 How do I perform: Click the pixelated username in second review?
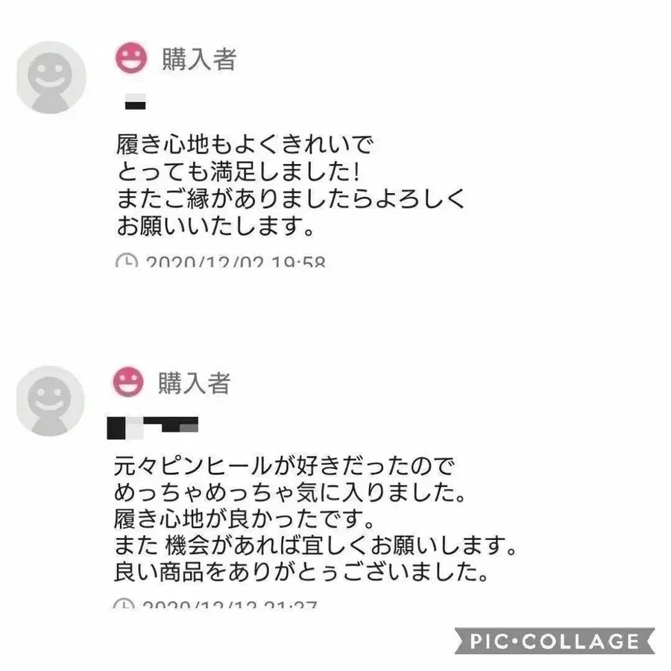pos(152,428)
